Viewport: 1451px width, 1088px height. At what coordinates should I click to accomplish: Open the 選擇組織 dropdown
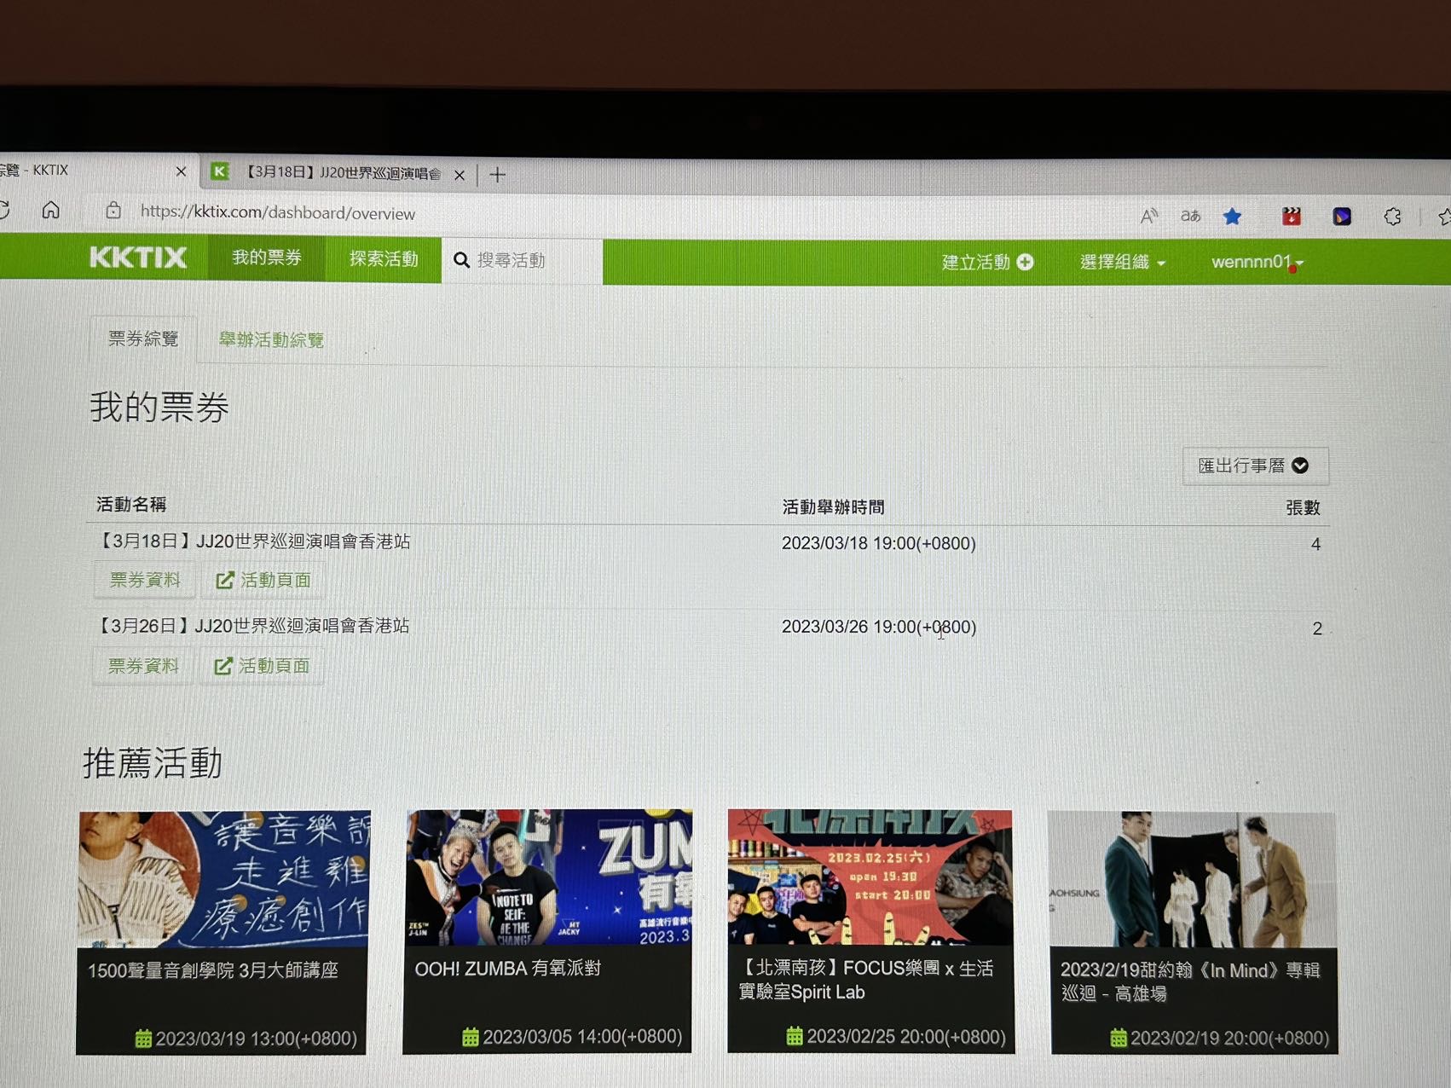click(1119, 262)
